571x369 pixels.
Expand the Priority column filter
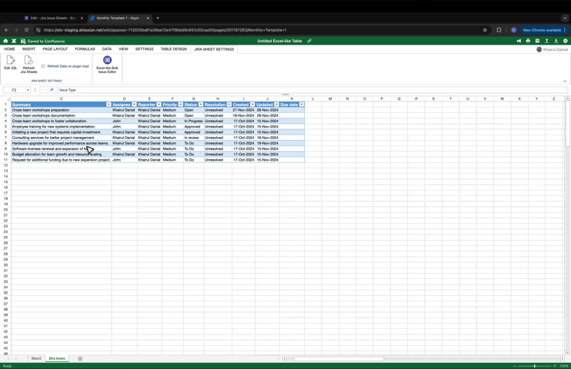[180, 105]
